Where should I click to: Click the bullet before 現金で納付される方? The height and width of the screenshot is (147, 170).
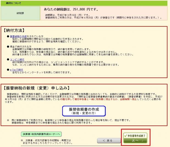[x=8, y=47]
